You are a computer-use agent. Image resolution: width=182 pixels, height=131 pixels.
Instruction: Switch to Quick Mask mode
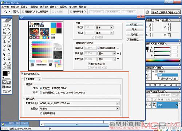[9, 82]
